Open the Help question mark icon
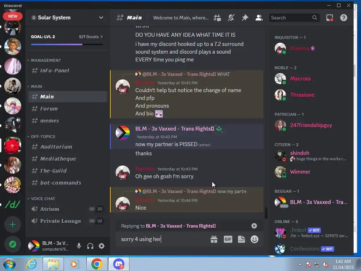Viewport: 361px width, 271px height. click(343, 18)
